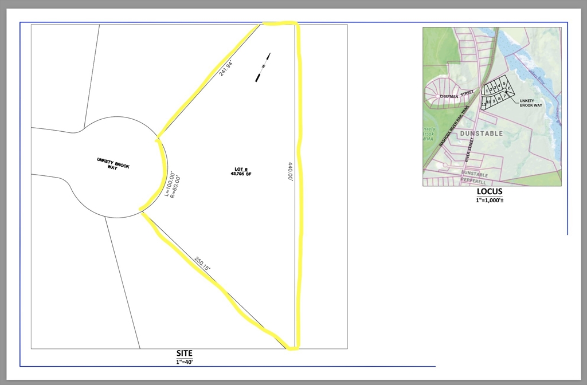Viewport: 587px width, 385px height.
Task: Click the 1"=40' scale text
Action: [x=185, y=362]
